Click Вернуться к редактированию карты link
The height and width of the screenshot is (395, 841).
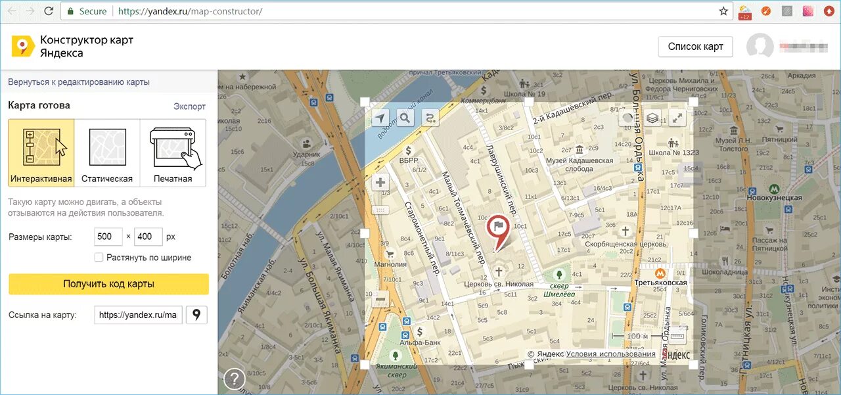point(79,82)
